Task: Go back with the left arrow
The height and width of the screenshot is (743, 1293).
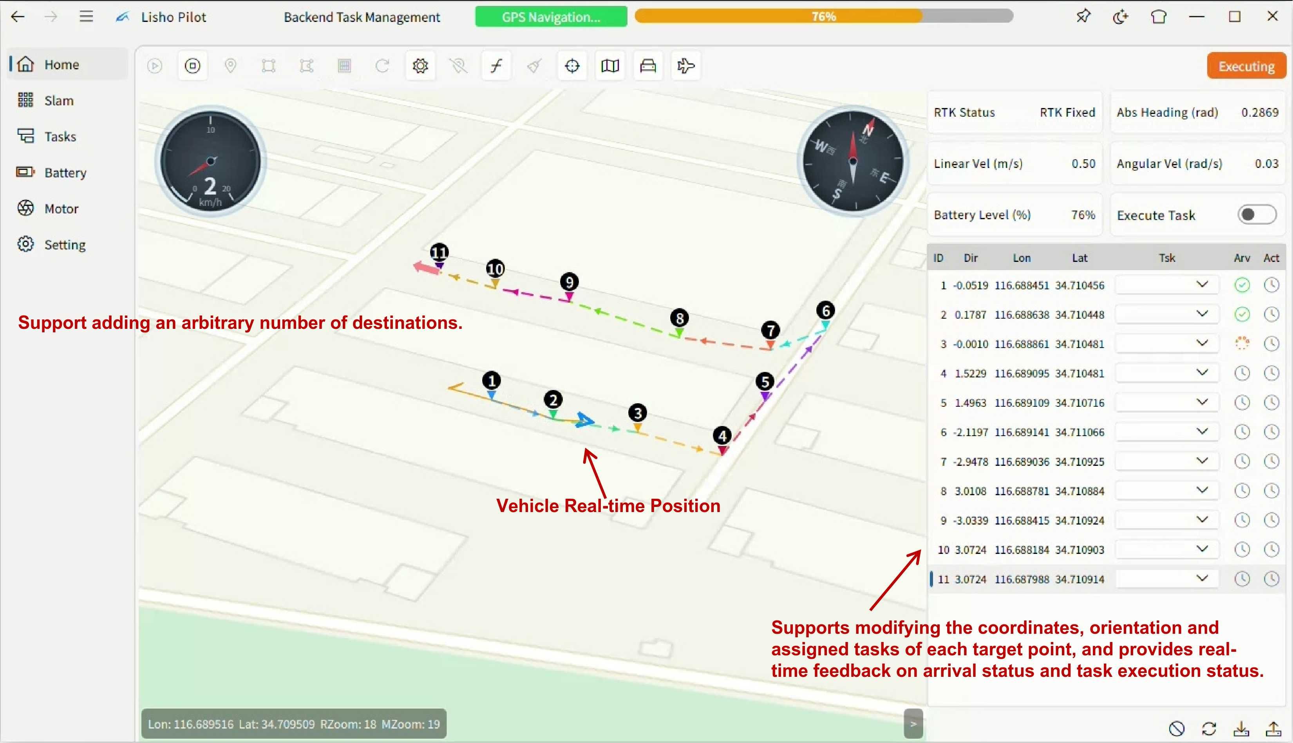Action: pyautogui.click(x=18, y=16)
